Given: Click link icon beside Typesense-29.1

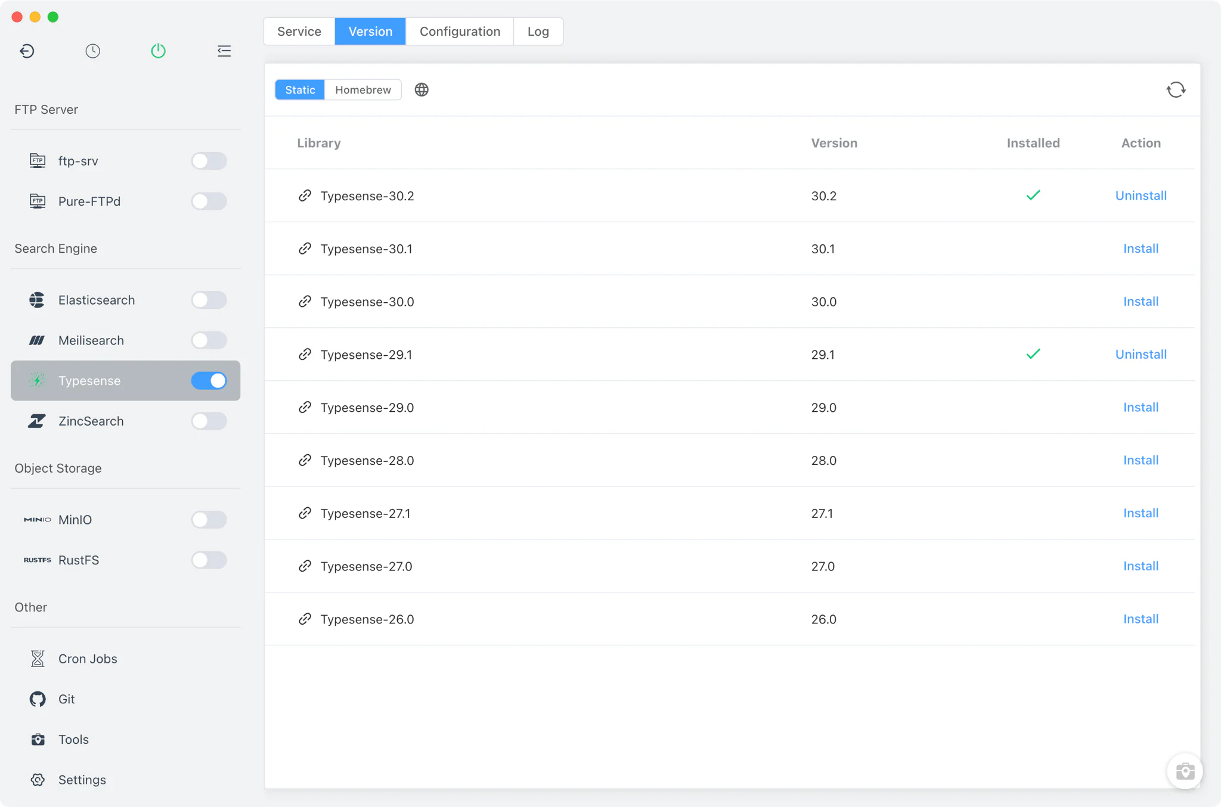Looking at the screenshot, I should (305, 355).
